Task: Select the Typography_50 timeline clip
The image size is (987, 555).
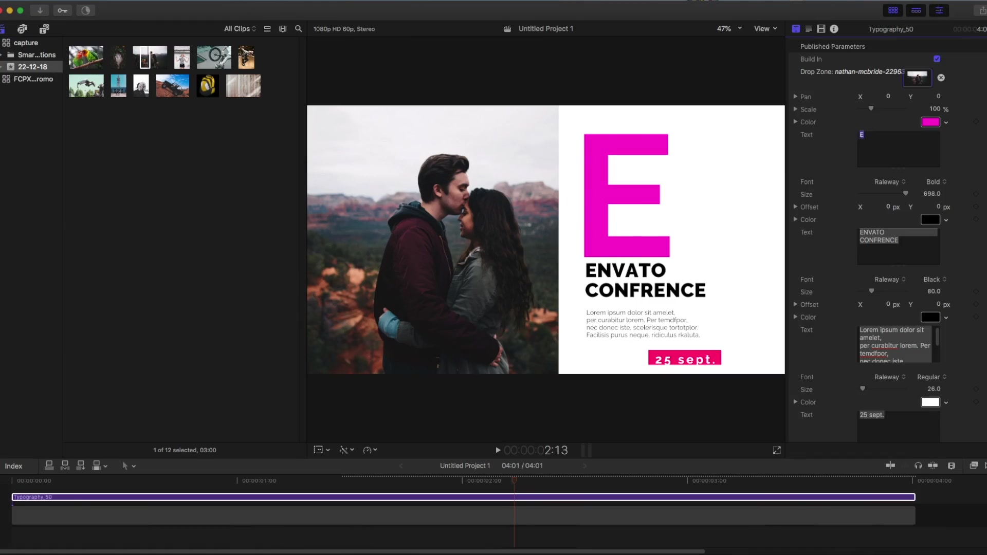Action: [x=463, y=497]
